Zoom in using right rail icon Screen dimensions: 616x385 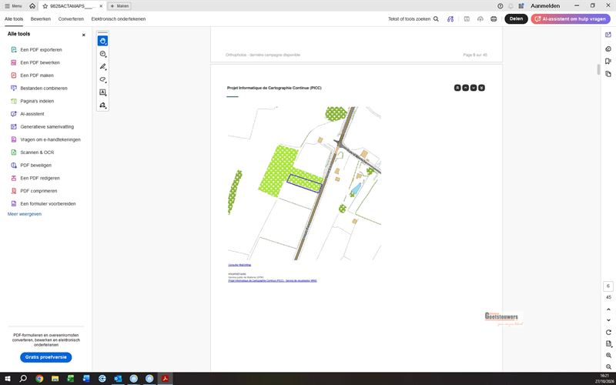(608, 355)
